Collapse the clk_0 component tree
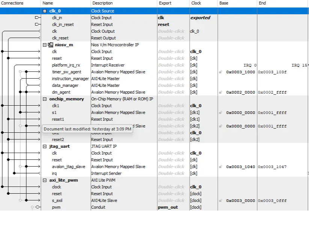Viewport: 309px width, 232px height. click(x=45, y=11)
